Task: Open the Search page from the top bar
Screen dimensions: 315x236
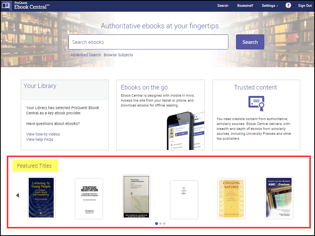Action: point(223,6)
